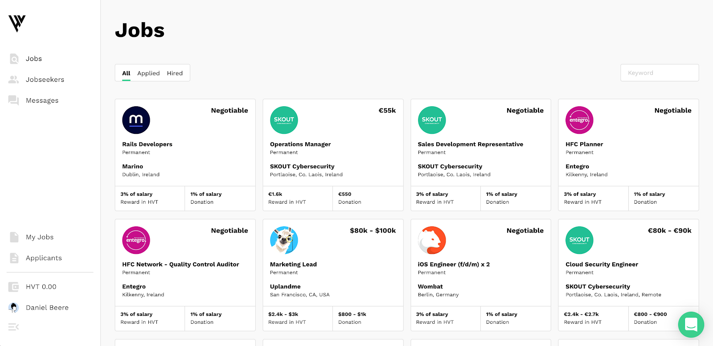Click Daniel Beere's avatar icon

pyautogui.click(x=14, y=307)
